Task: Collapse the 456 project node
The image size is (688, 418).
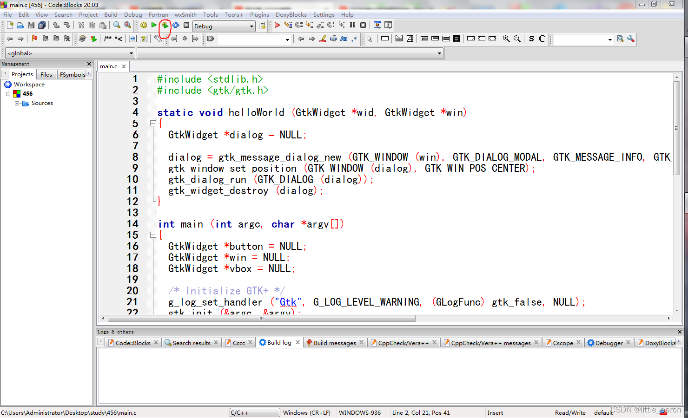Action: [x=8, y=94]
